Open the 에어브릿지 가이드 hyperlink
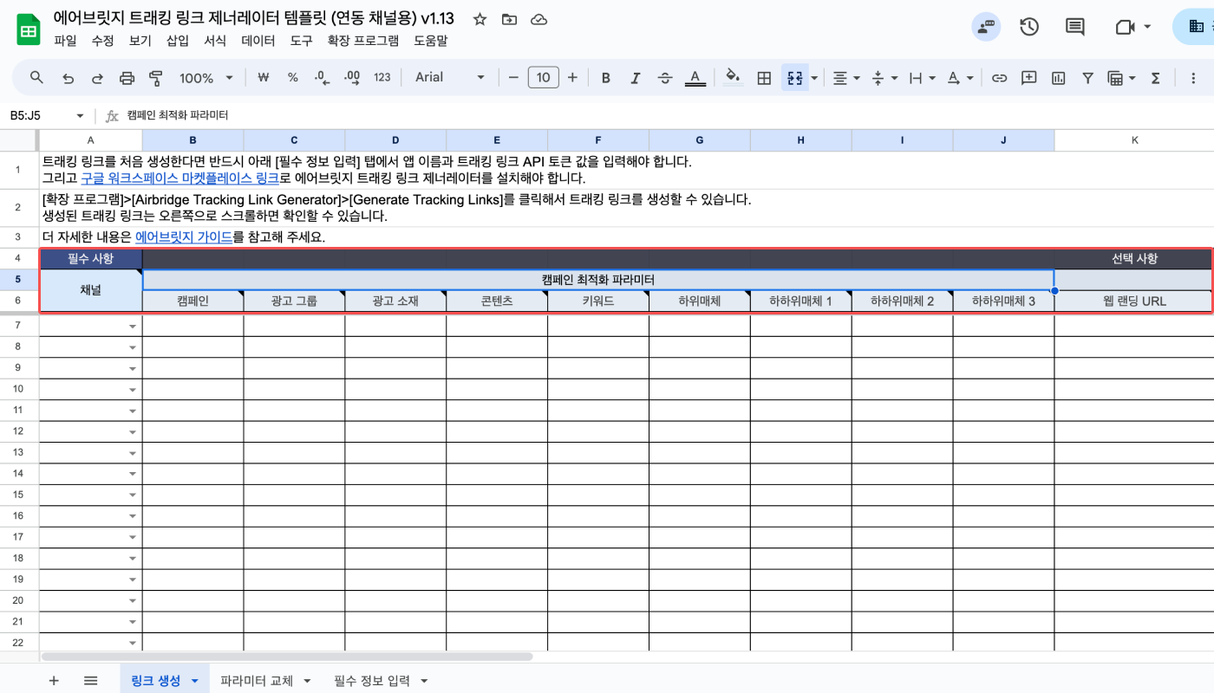 [x=184, y=237]
